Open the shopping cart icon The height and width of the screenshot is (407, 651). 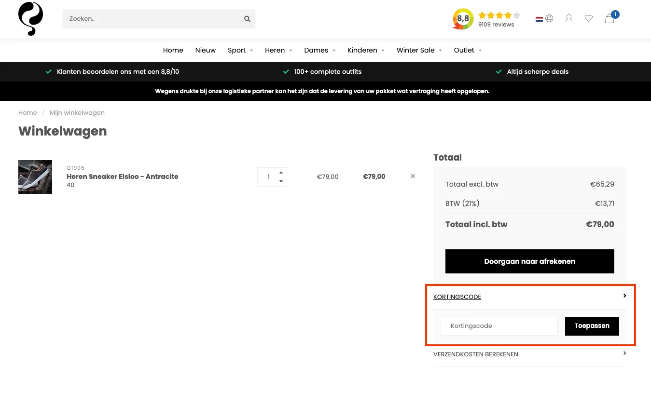[x=609, y=18]
